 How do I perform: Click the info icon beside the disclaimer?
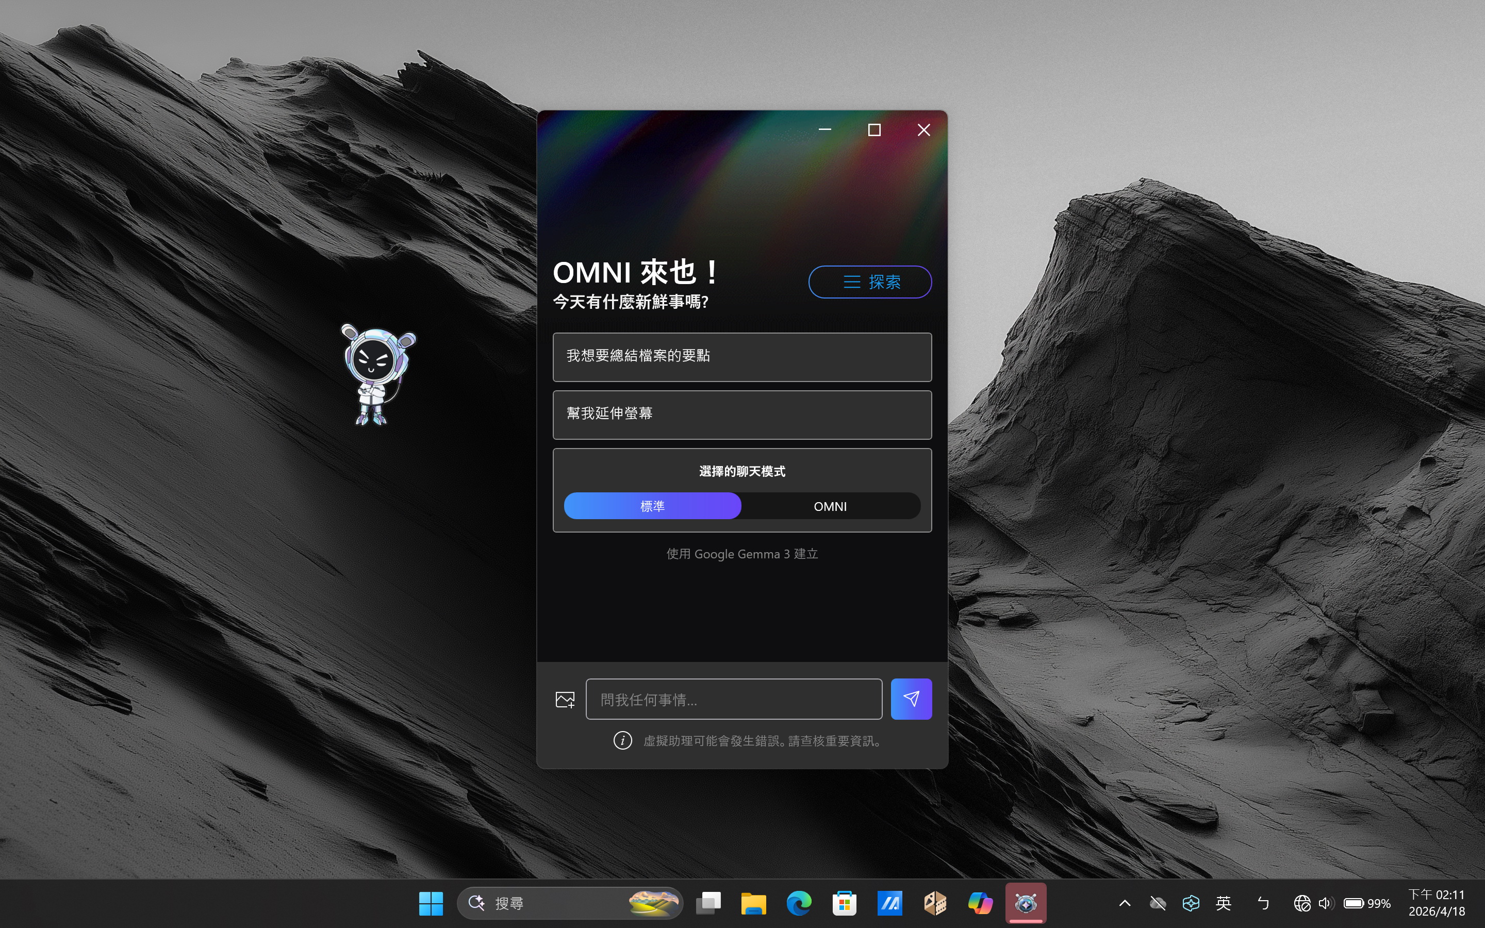tap(622, 740)
